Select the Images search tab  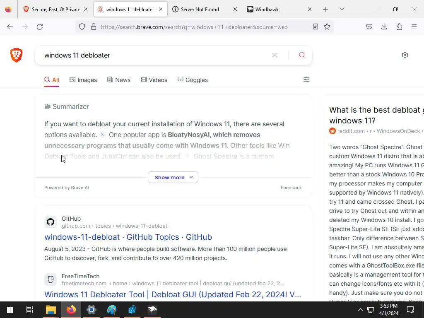coord(83,80)
